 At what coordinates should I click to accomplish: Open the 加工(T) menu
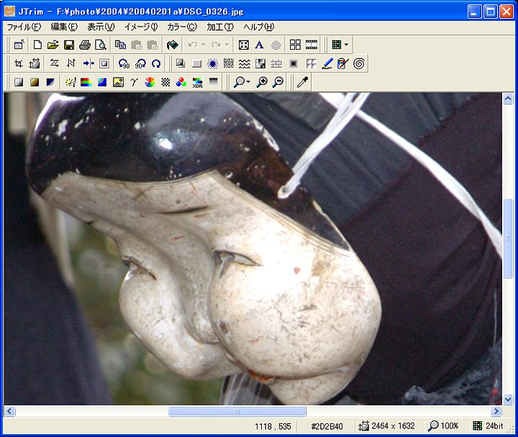219,27
